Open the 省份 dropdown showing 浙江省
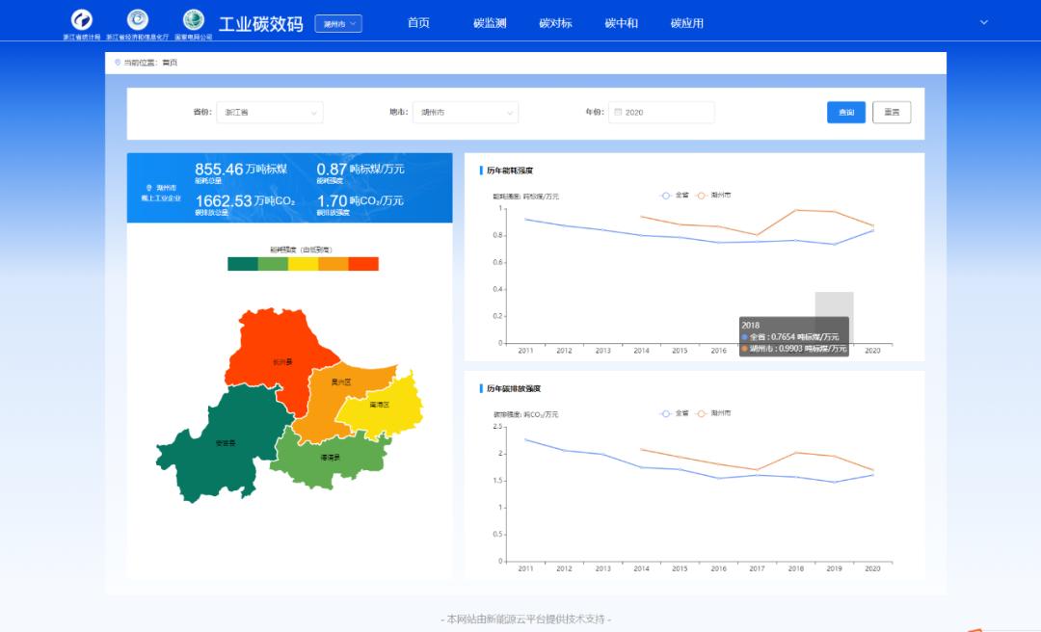This screenshot has width=1041, height=632. pos(270,113)
